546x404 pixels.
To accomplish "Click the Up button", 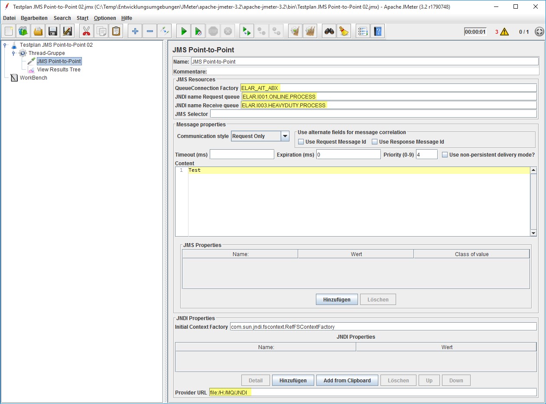I will coord(429,381).
